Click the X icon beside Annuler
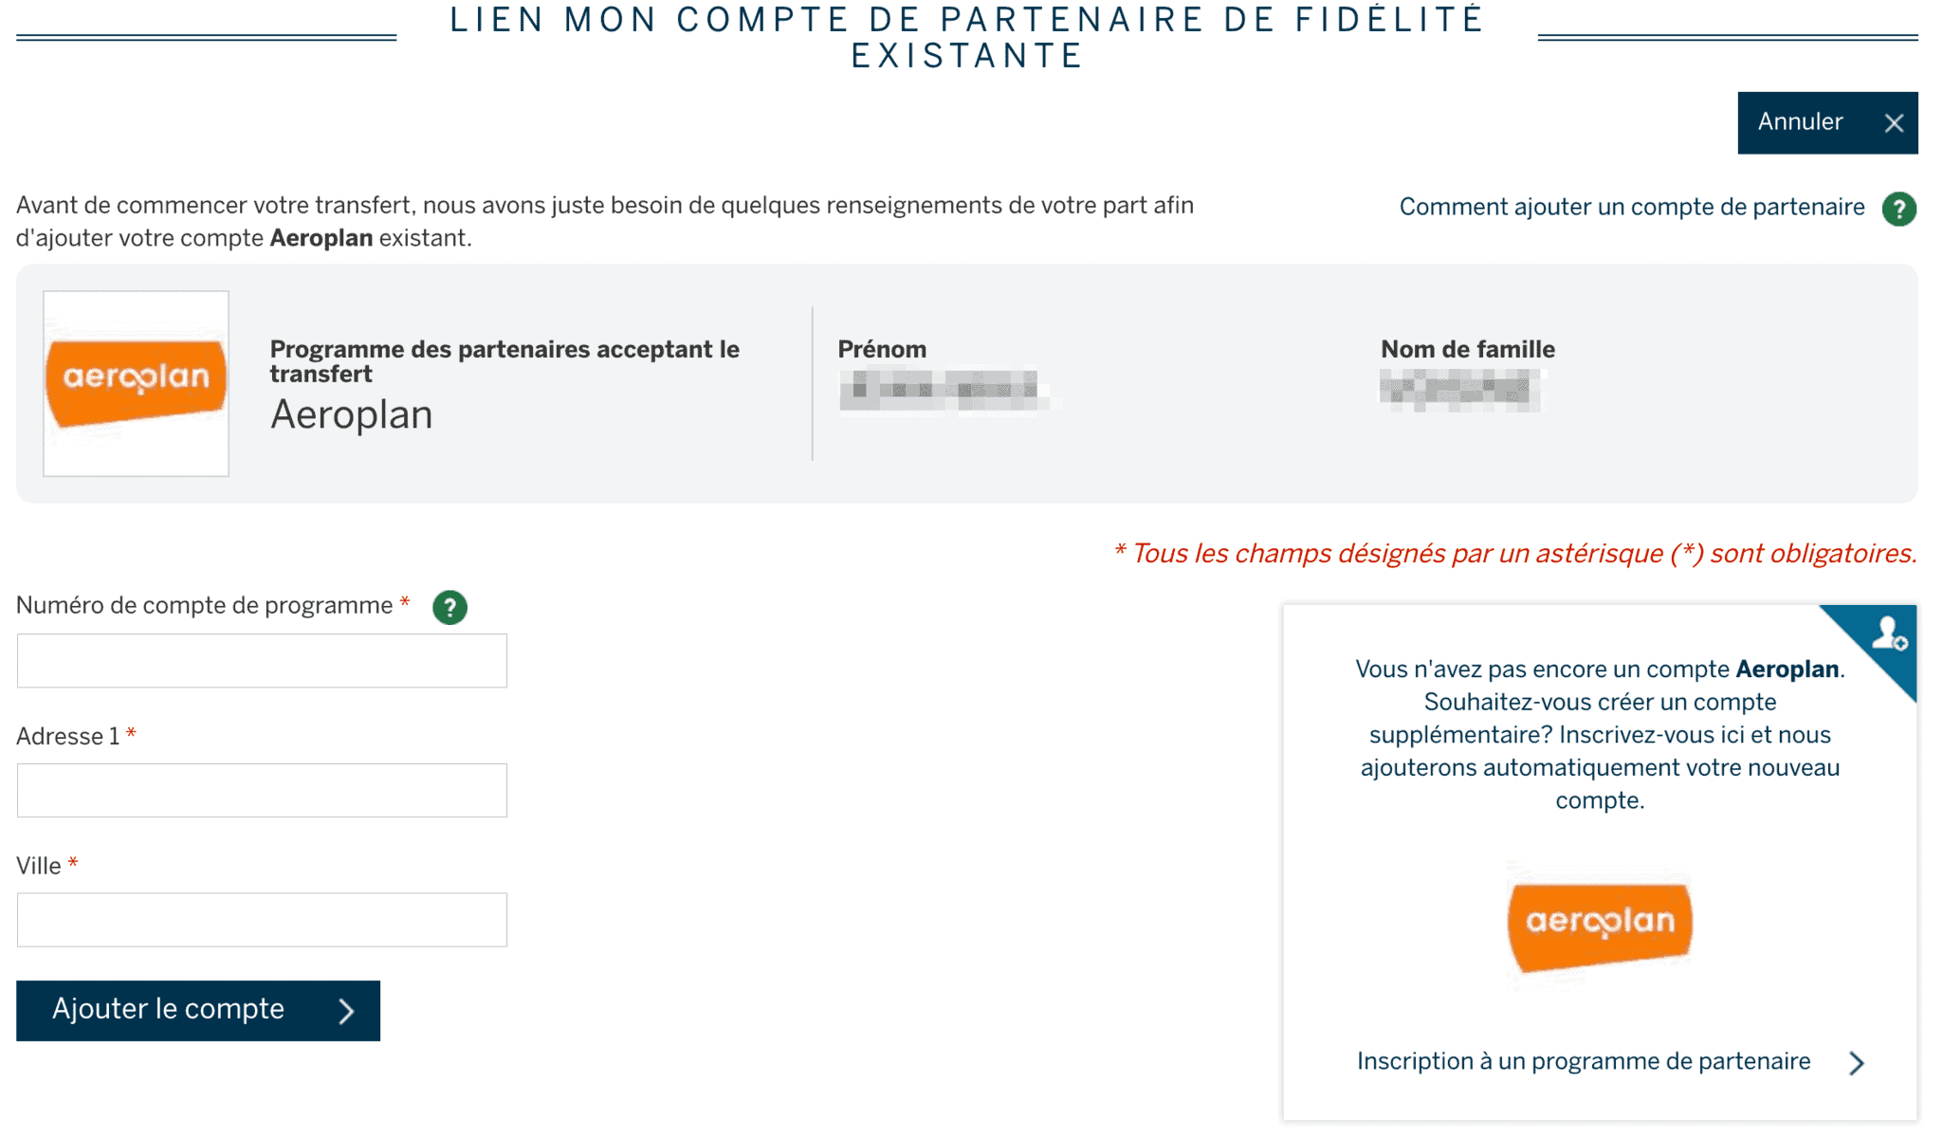This screenshot has width=1943, height=1138. [1894, 123]
